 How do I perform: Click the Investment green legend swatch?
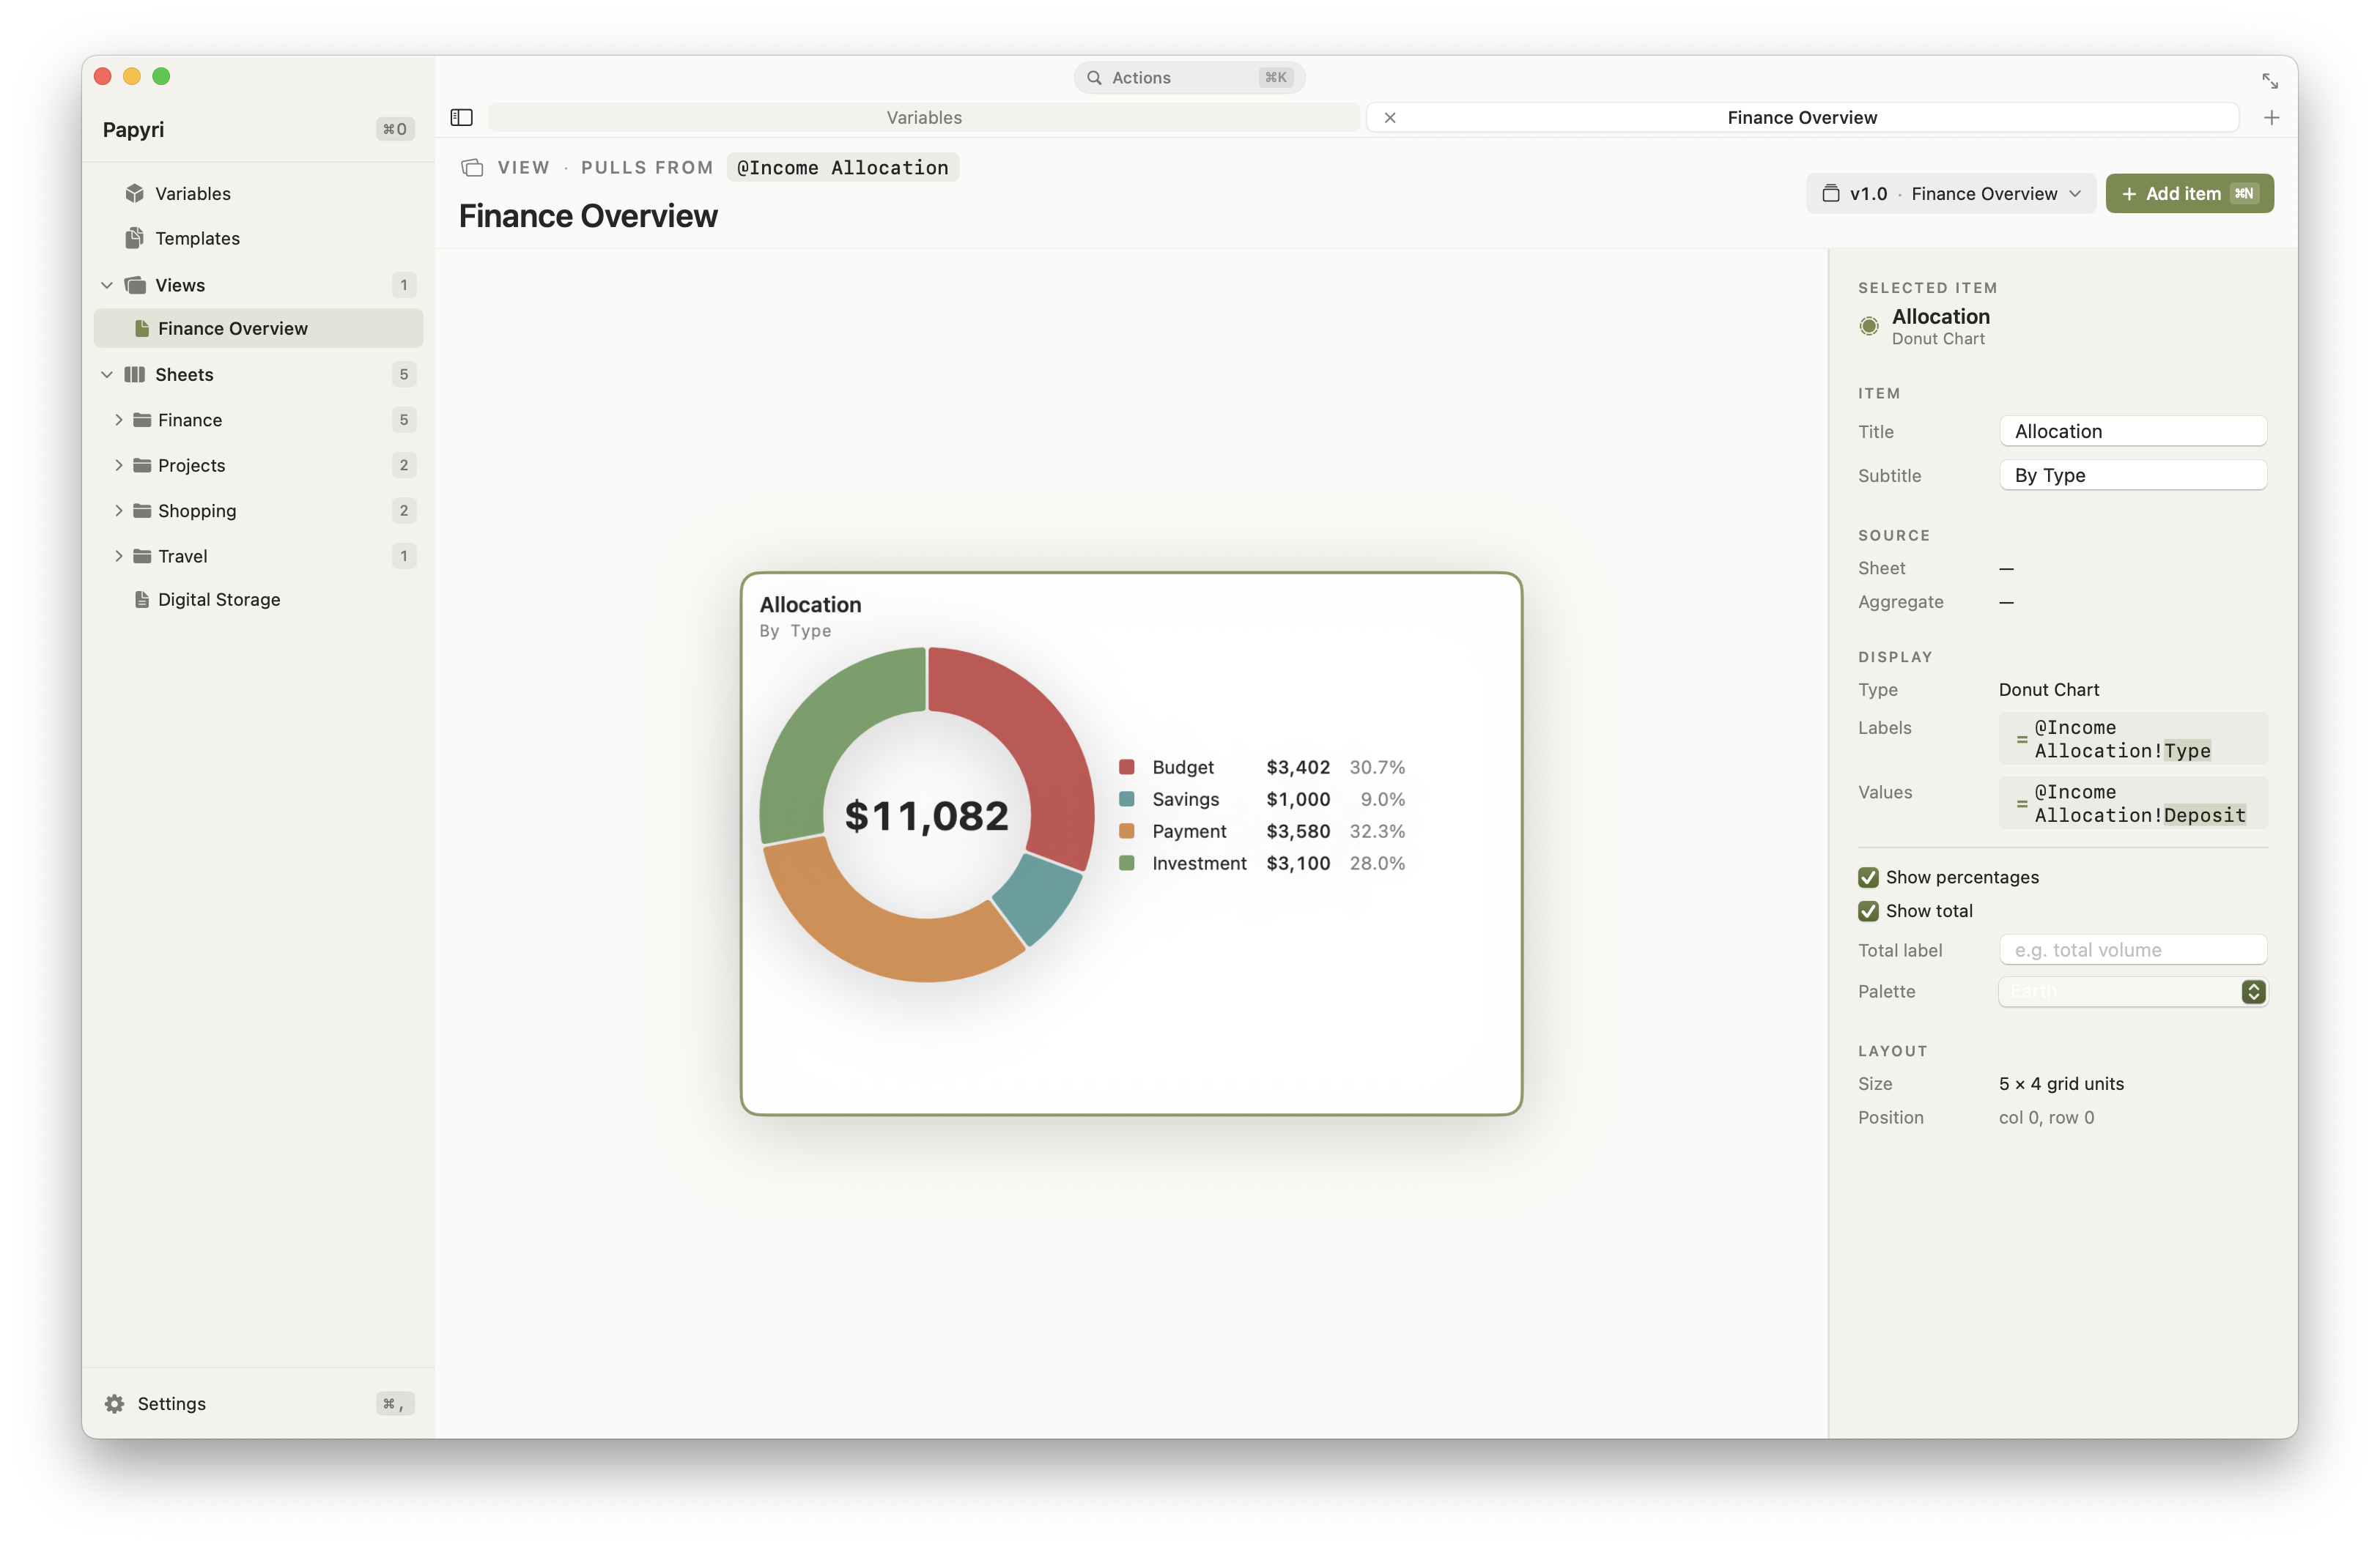[1126, 864]
